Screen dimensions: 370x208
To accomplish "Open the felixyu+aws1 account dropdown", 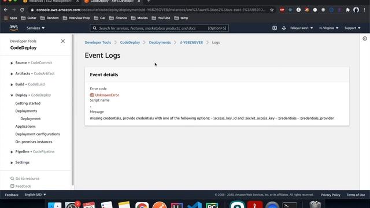I will [x=302, y=28].
